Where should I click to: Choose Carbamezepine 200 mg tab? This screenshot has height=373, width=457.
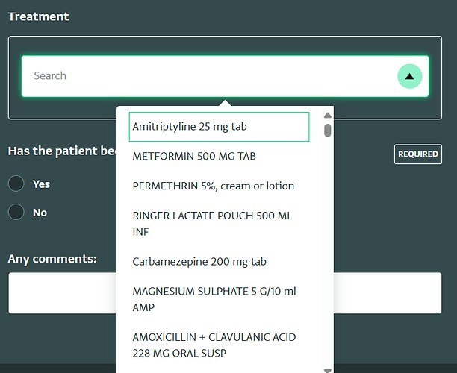tap(199, 262)
